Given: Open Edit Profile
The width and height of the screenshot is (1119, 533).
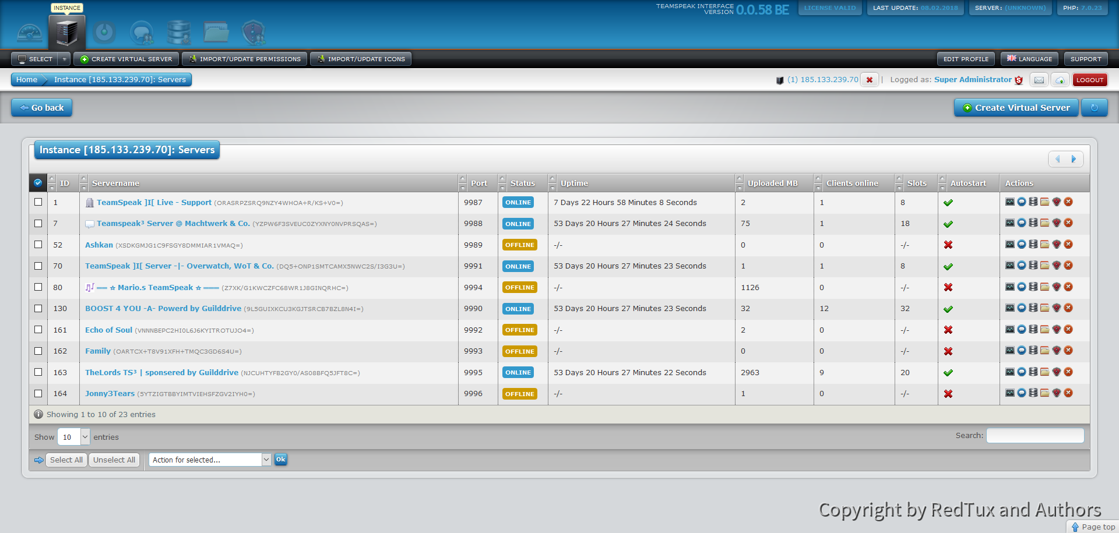Looking at the screenshot, I should pos(966,59).
